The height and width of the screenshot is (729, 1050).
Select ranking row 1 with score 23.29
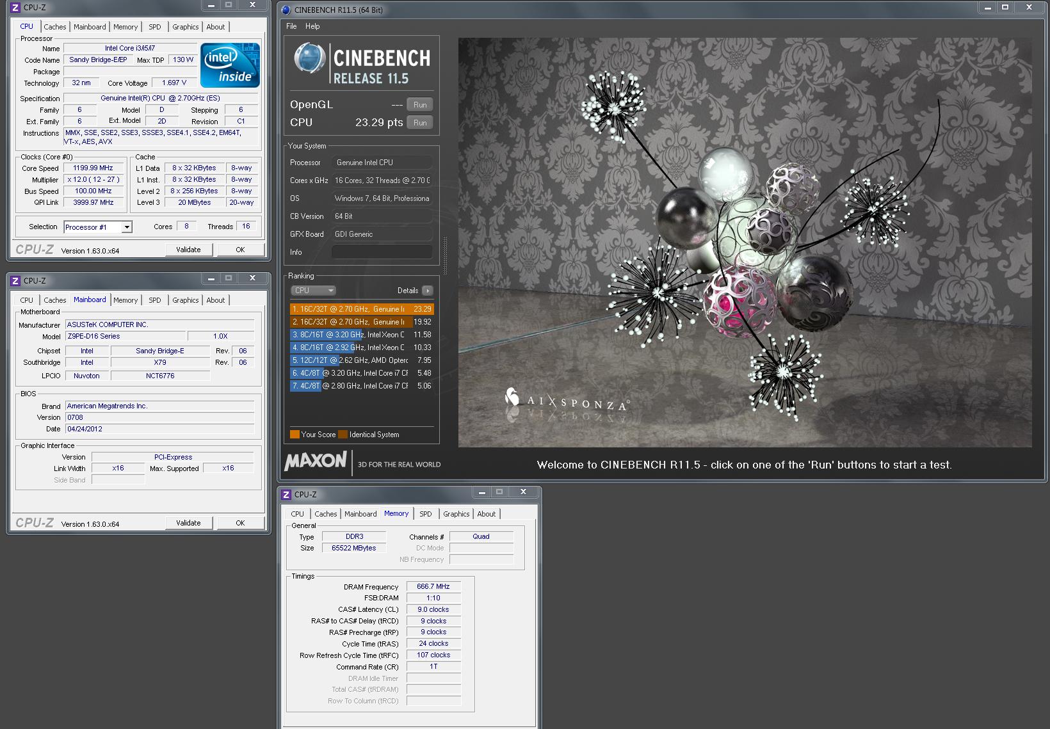point(362,309)
